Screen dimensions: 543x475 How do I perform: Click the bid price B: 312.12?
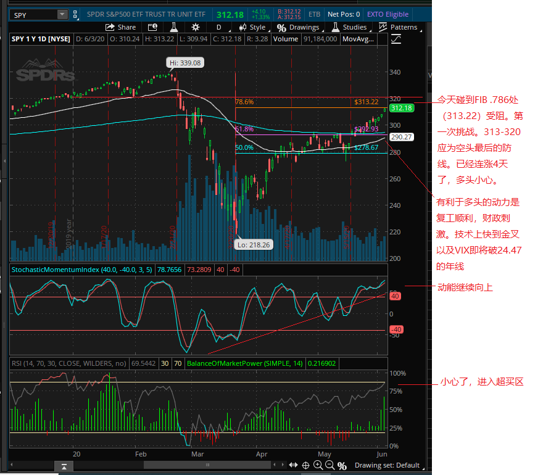pyautogui.click(x=289, y=12)
